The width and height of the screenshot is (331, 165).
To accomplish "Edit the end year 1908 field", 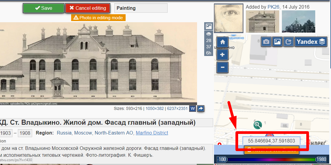I will tap(25, 133).
